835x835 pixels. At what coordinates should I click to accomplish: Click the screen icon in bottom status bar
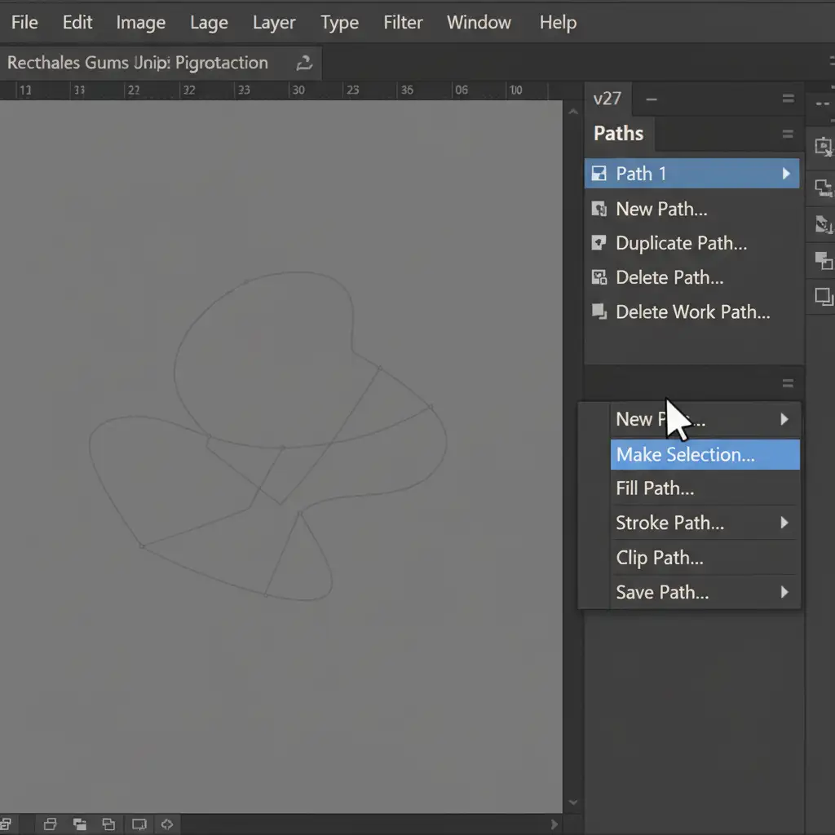click(139, 824)
